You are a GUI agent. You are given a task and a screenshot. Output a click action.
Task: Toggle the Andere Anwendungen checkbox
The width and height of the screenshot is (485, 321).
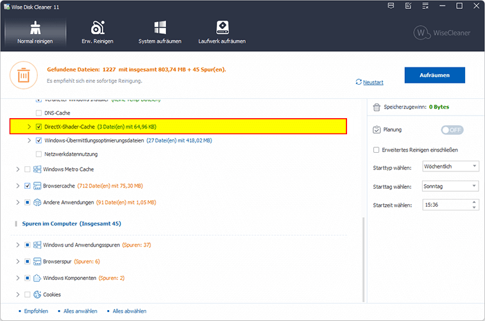pyautogui.click(x=27, y=202)
